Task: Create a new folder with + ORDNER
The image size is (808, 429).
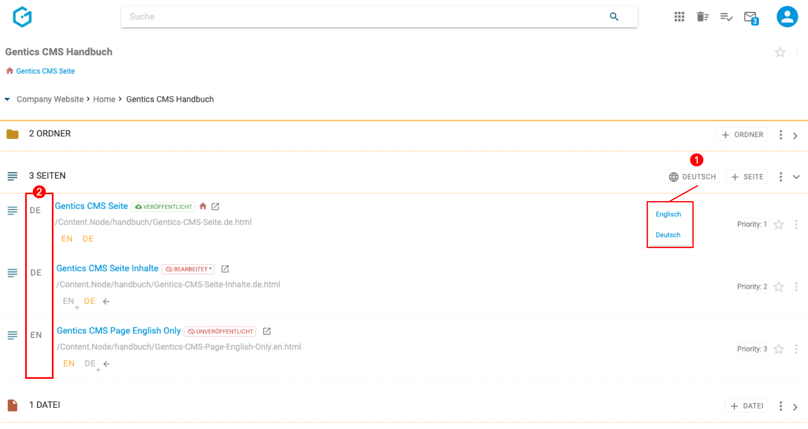Action: (x=742, y=134)
